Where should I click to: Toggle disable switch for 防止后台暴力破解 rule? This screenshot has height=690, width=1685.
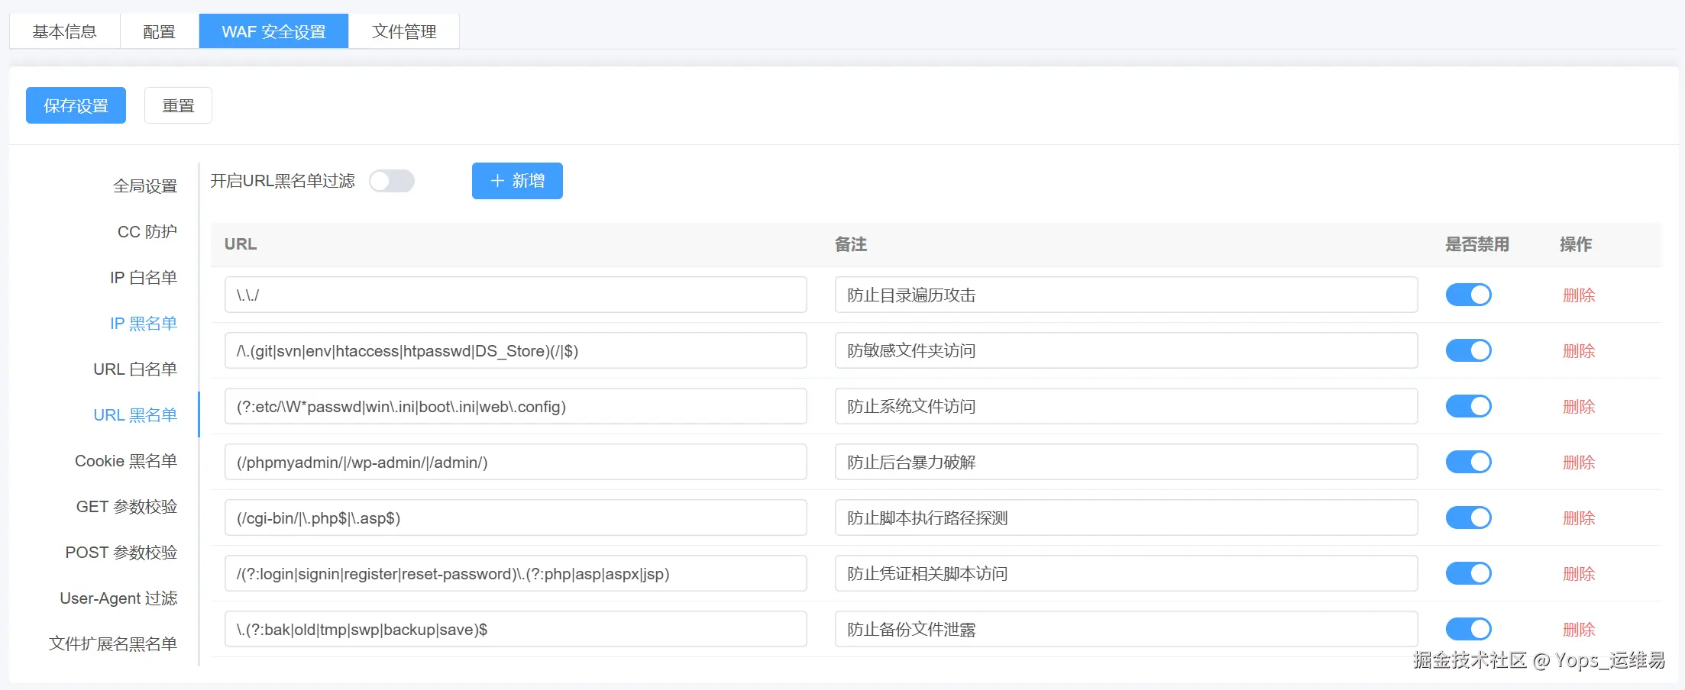click(1468, 462)
